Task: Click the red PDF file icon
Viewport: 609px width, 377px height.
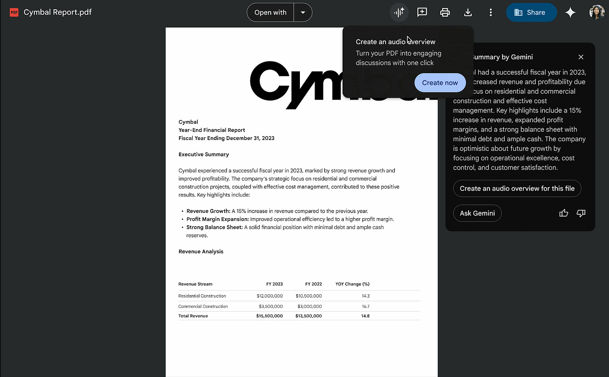Action: pyautogui.click(x=14, y=13)
